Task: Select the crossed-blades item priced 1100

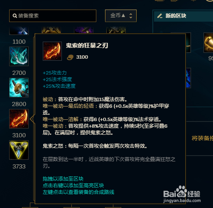Action: [19, 31]
